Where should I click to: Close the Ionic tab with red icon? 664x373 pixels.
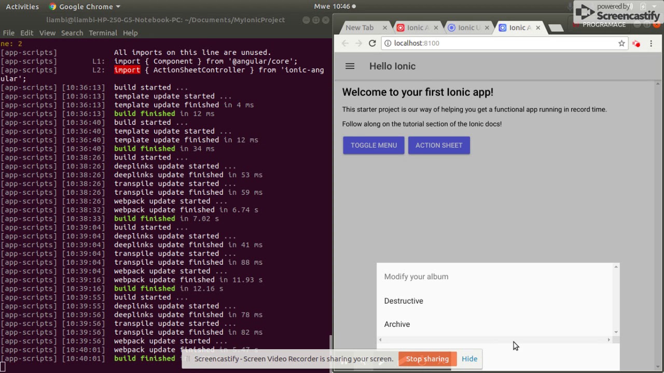[x=436, y=27]
